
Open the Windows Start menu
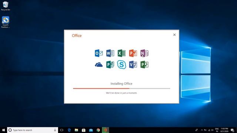click(3, 130)
